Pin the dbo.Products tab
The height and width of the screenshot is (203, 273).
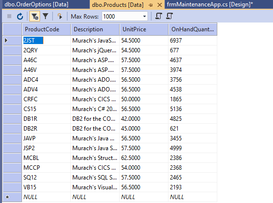150,5
